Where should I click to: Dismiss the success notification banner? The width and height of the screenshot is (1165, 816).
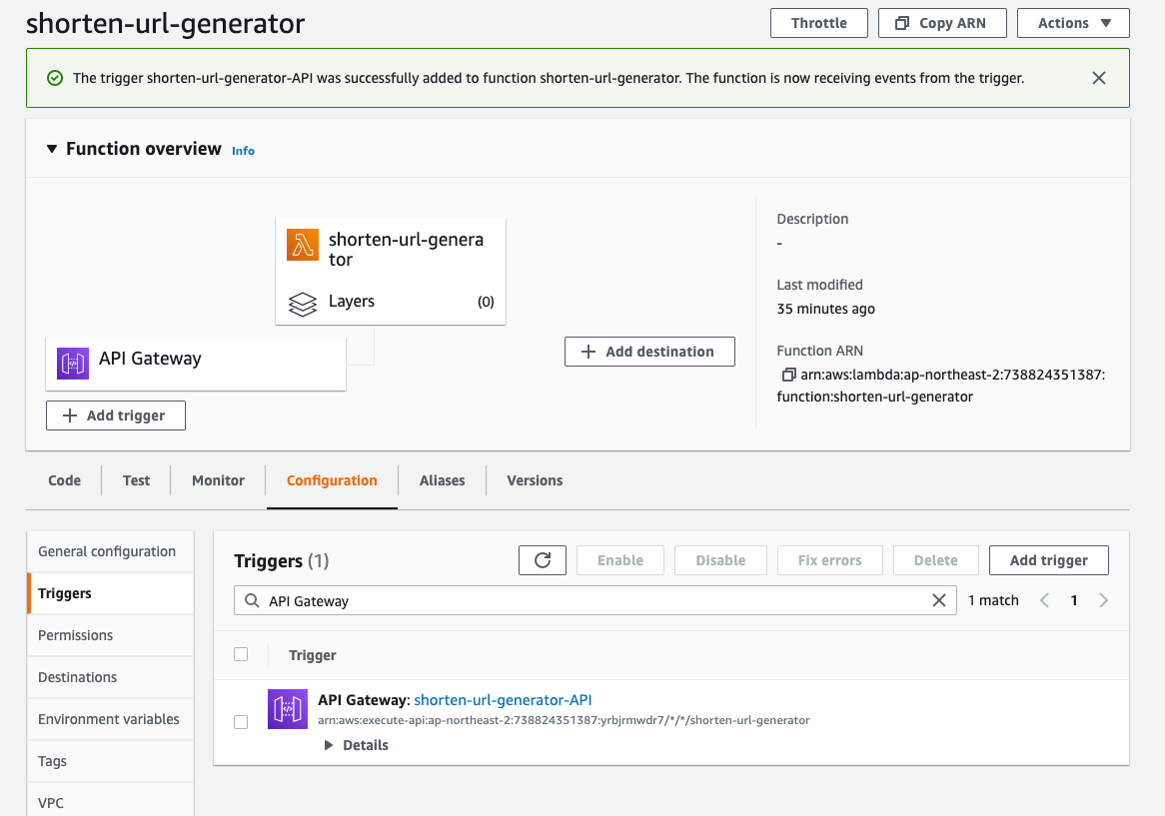(1099, 78)
